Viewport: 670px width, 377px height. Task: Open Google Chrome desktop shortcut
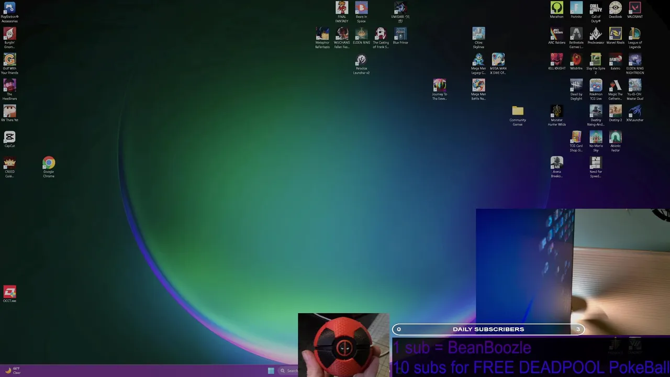click(x=49, y=167)
